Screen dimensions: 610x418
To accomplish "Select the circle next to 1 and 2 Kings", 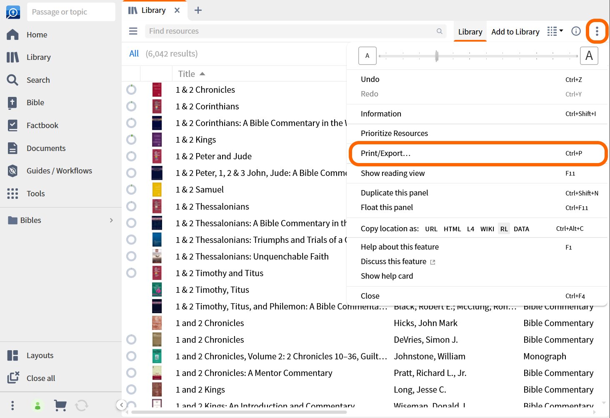I will (x=131, y=389).
